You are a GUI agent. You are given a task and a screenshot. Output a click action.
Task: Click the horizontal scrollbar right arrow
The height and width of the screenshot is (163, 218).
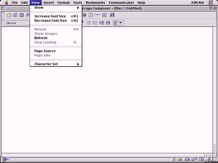[211, 155]
